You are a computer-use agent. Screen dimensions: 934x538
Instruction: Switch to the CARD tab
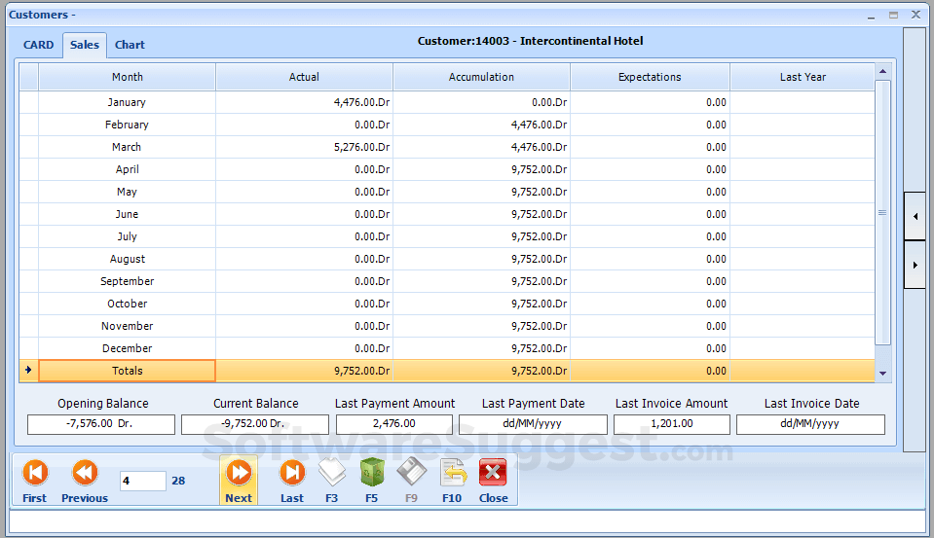click(39, 45)
